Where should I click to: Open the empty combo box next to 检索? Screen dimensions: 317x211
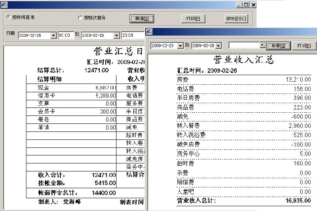click(x=262, y=46)
